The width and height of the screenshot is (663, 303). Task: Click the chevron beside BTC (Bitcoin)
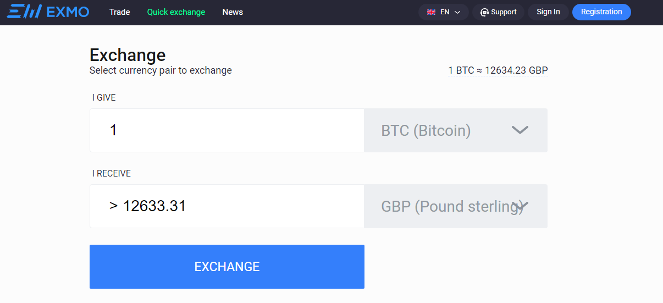(x=520, y=130)
